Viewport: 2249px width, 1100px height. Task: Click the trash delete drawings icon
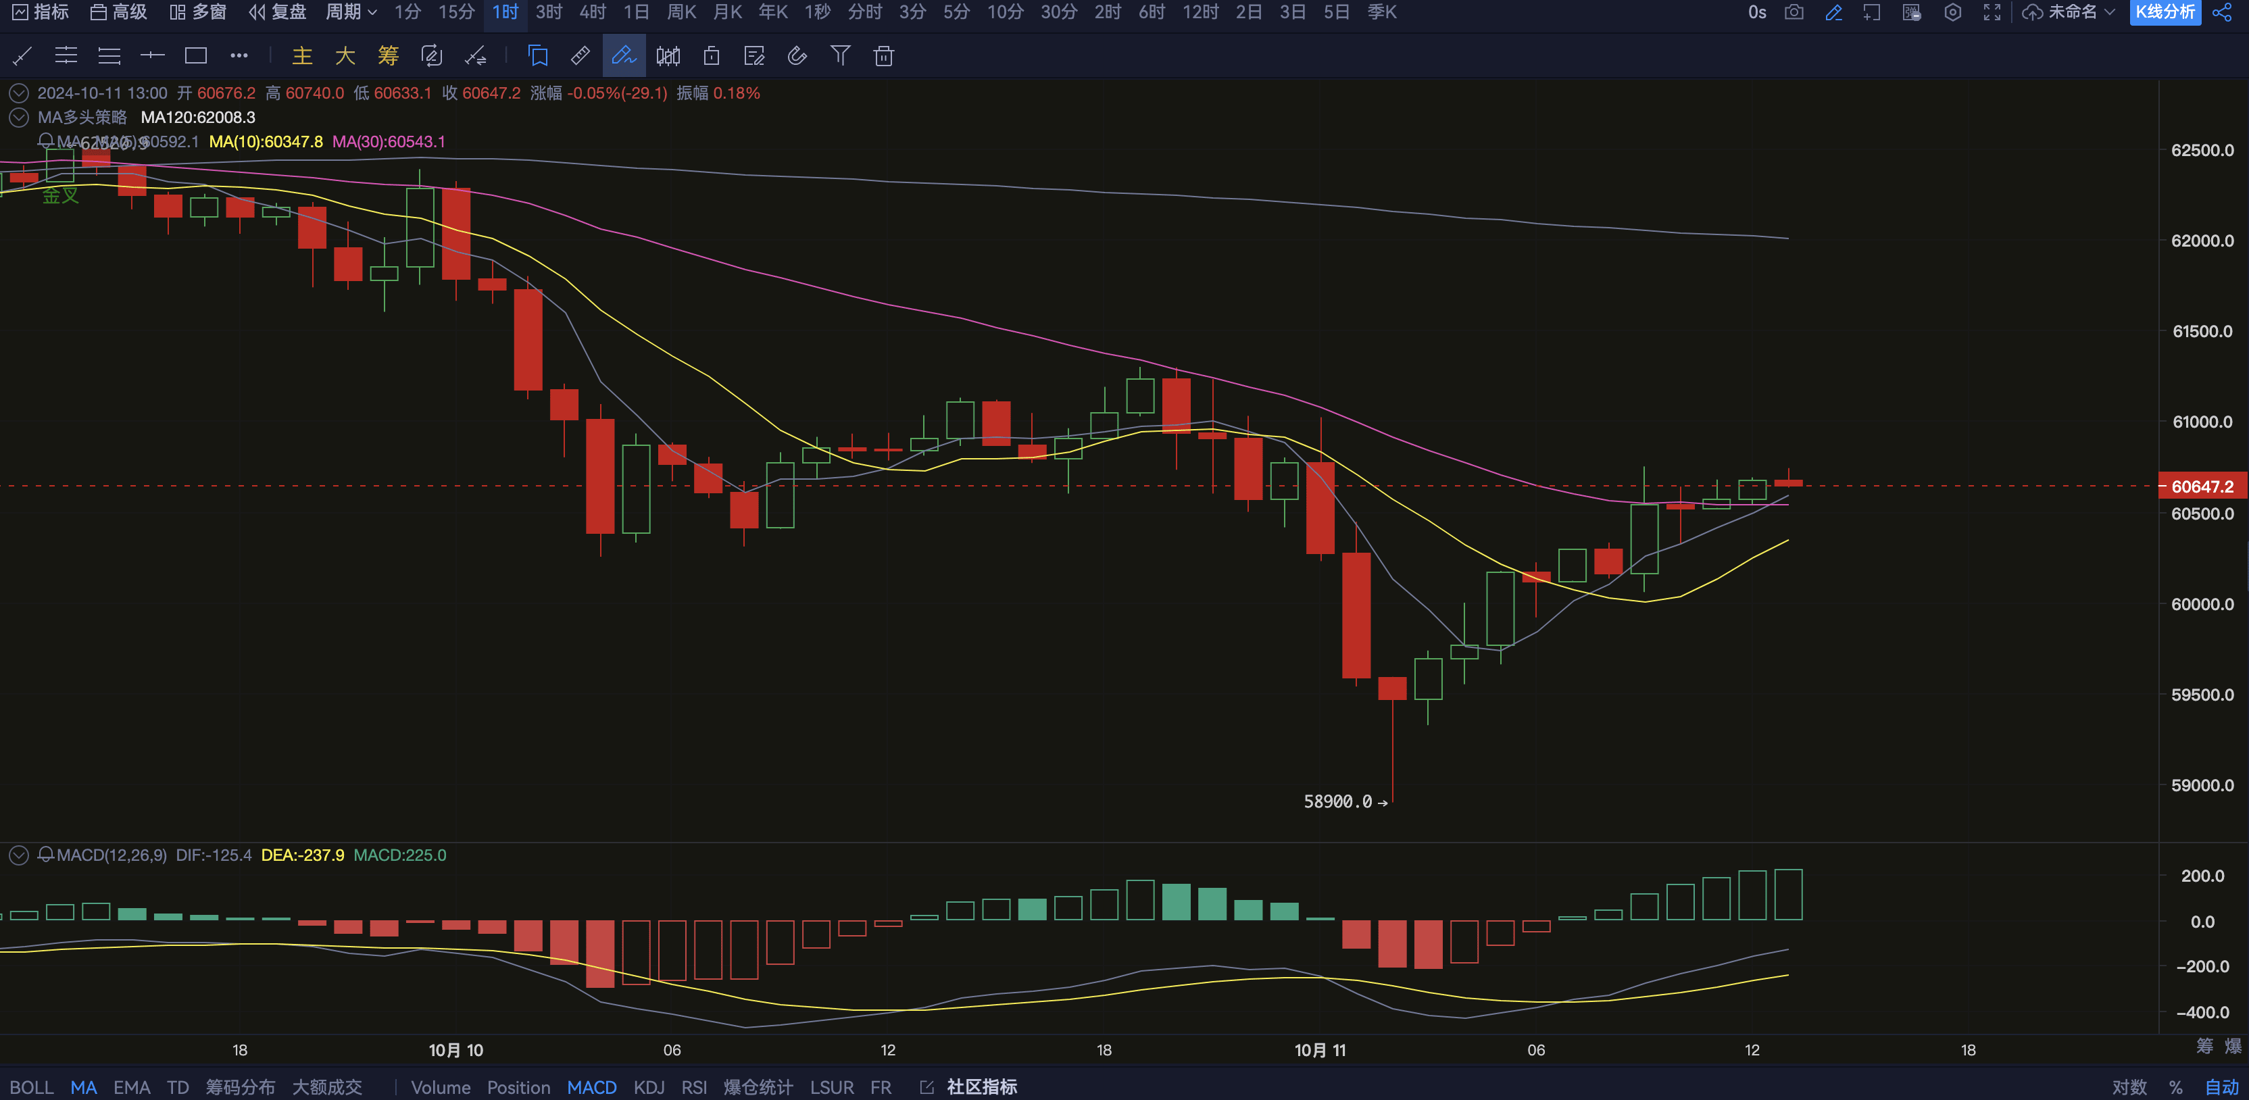883,56
